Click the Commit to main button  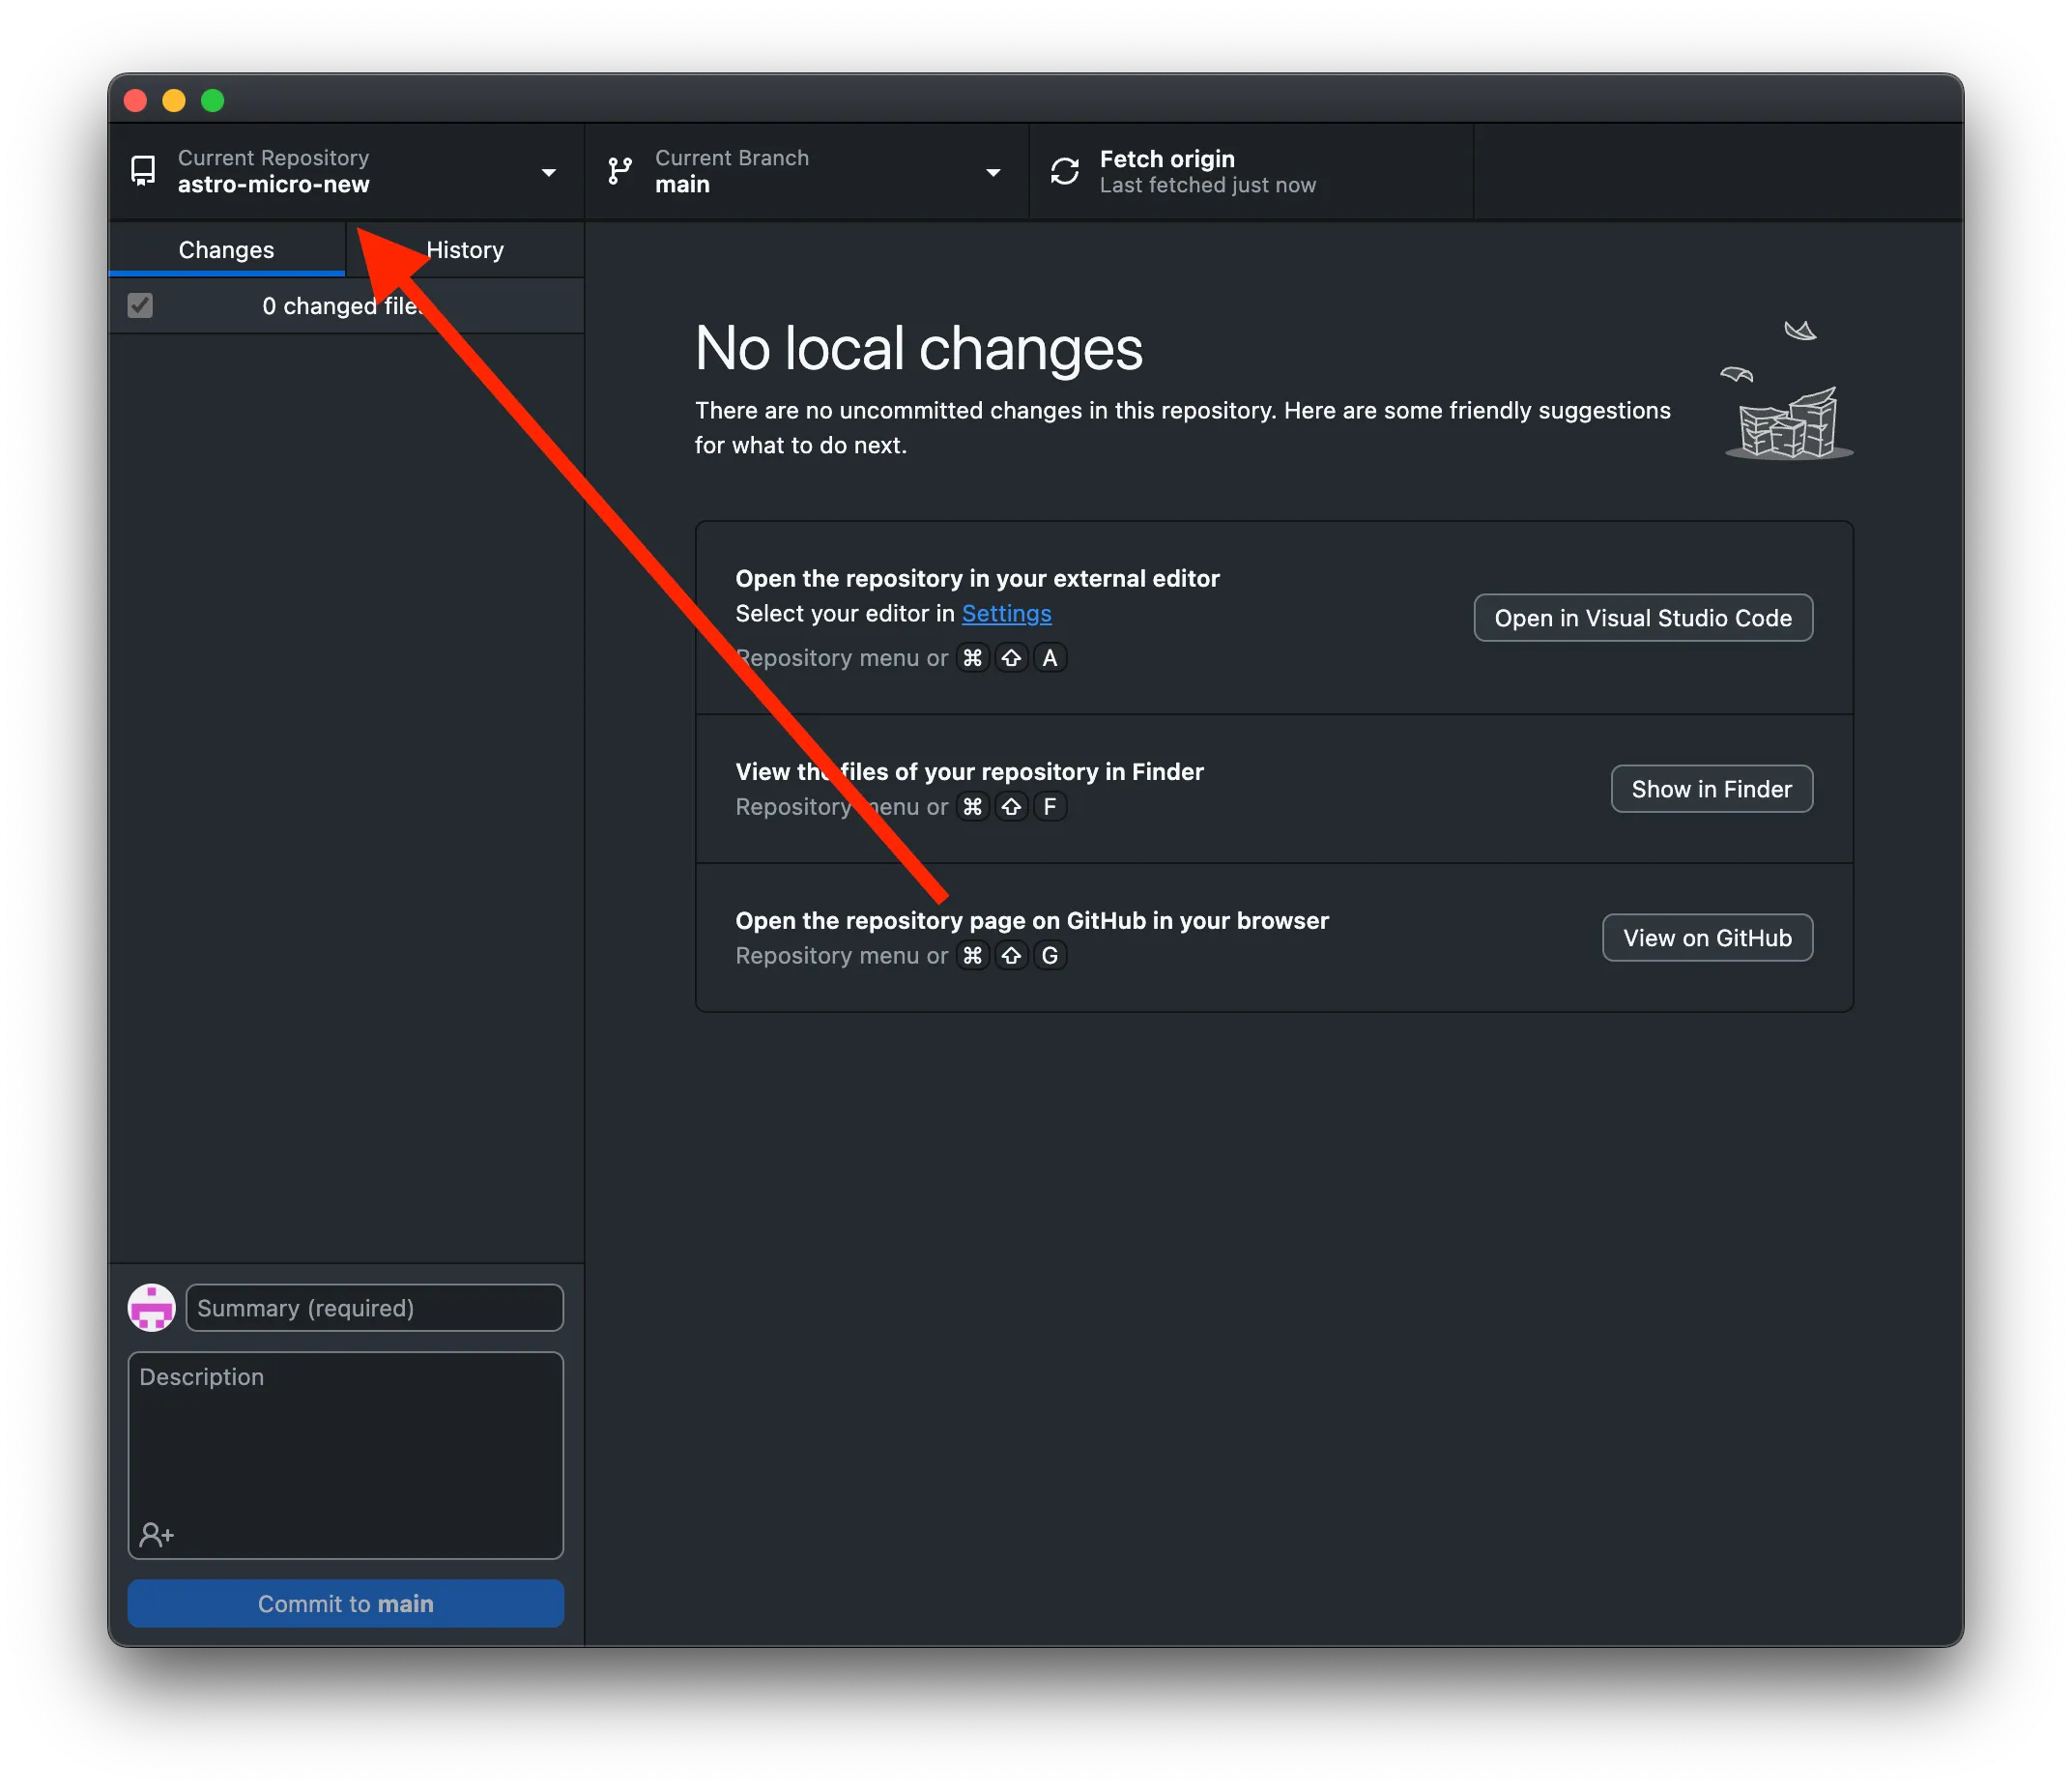[346, 1603]
